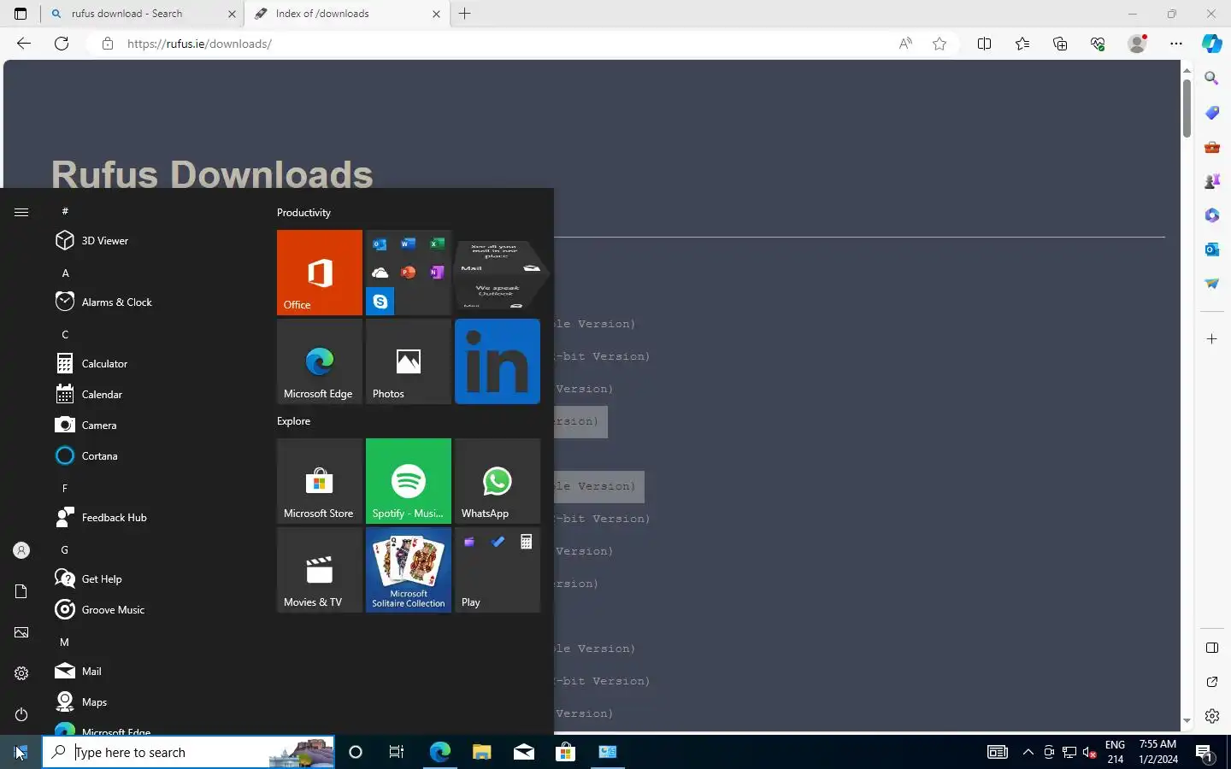Add this page to favorites star
1231x769 pixels.
tap(939, 44)
